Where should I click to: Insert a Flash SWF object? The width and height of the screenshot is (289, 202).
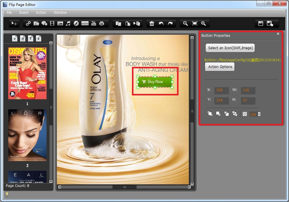(76, 24)
